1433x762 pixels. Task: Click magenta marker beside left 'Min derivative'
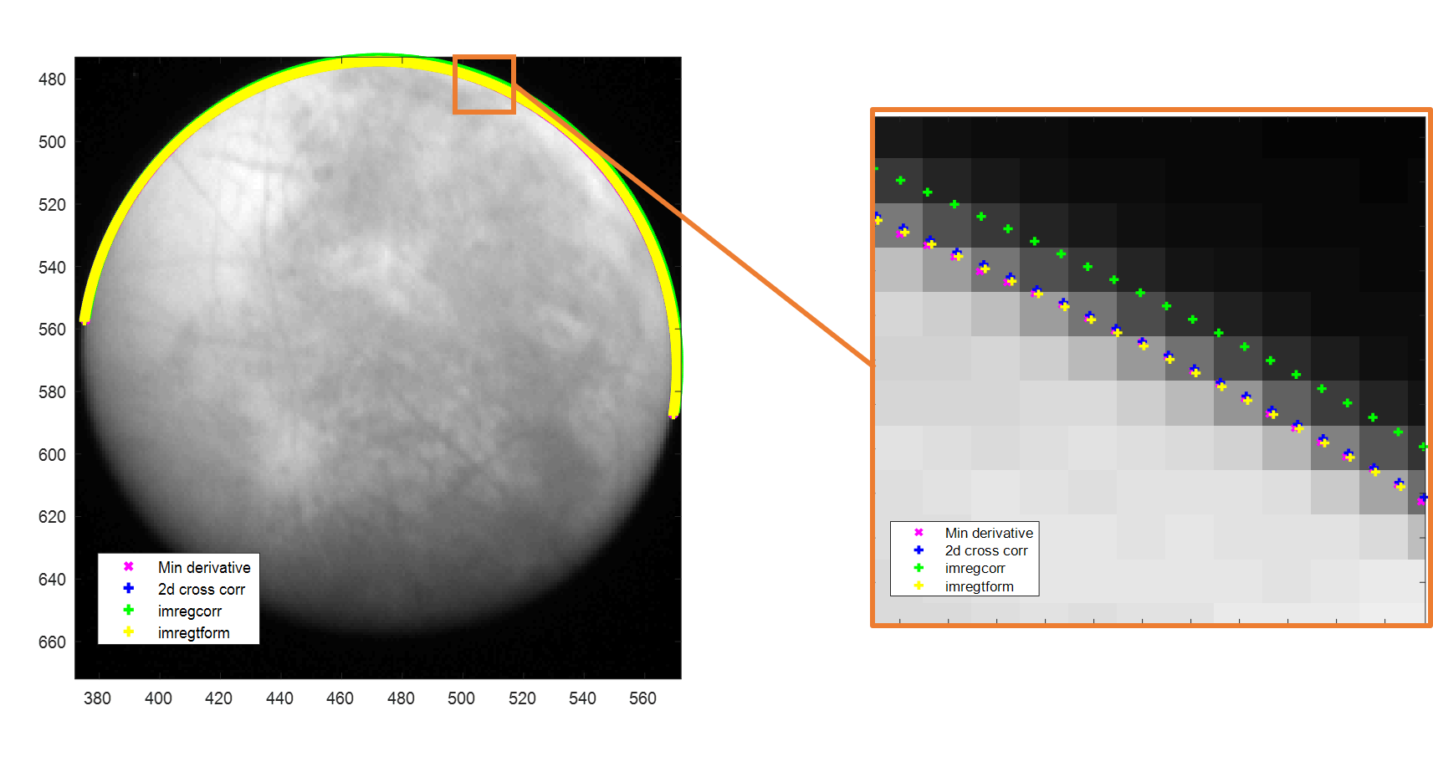coord(129,566)
